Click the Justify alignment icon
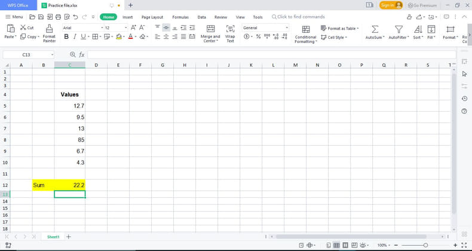 [x=183, y=36]
